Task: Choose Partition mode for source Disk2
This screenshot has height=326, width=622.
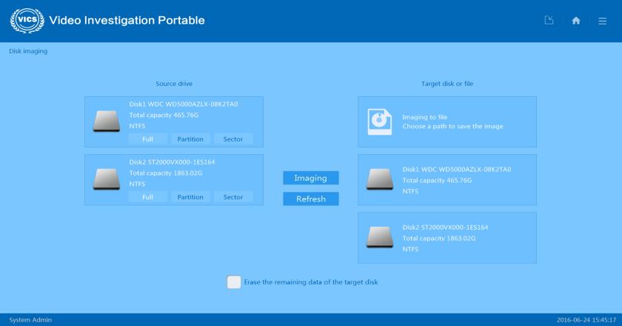Action: 190,197
